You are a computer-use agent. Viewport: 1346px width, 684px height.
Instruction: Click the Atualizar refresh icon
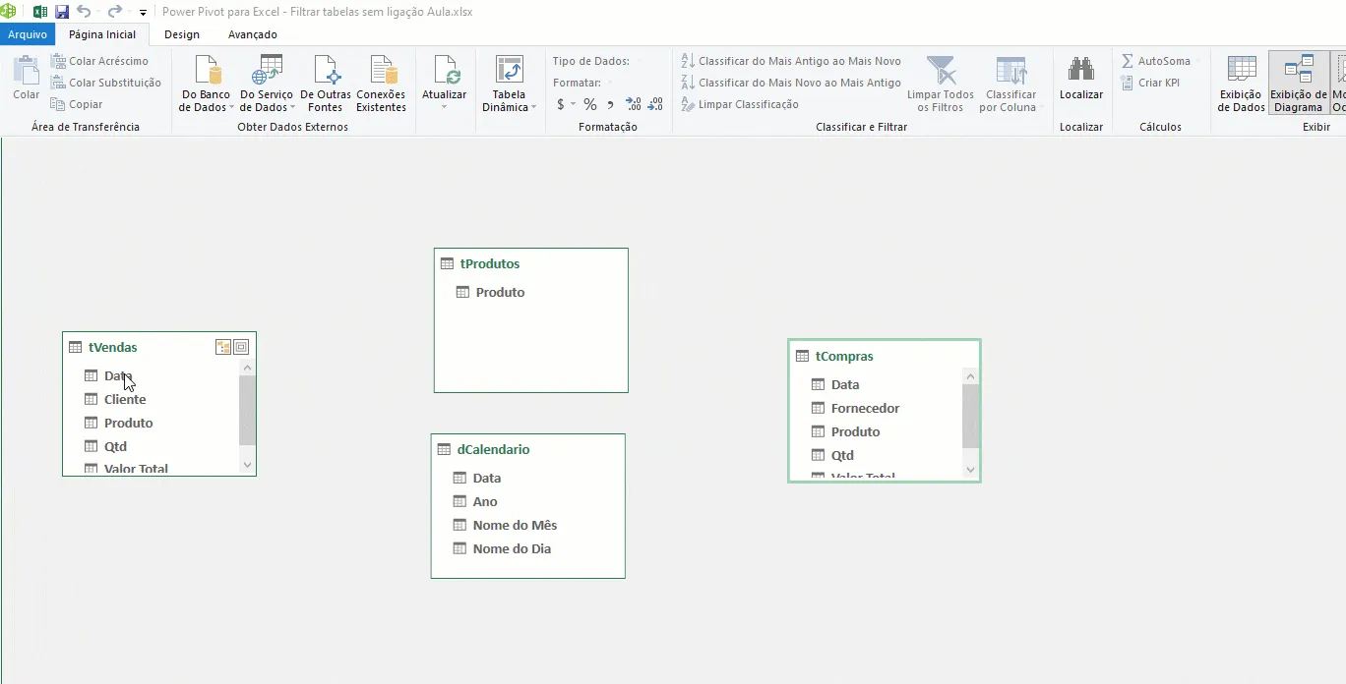447,71
